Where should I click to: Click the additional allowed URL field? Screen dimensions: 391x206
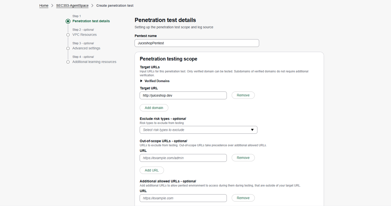tap(183, 198)
